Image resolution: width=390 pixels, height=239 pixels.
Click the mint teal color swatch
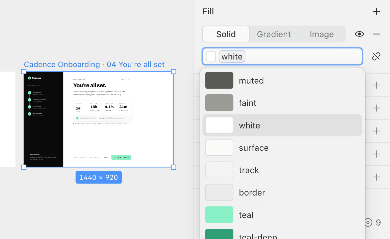coord(219,215)
